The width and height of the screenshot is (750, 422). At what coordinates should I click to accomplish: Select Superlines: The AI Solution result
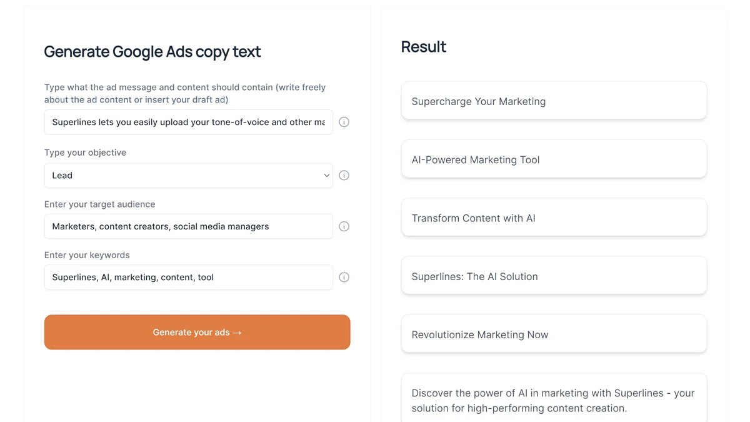coord(554,276)
